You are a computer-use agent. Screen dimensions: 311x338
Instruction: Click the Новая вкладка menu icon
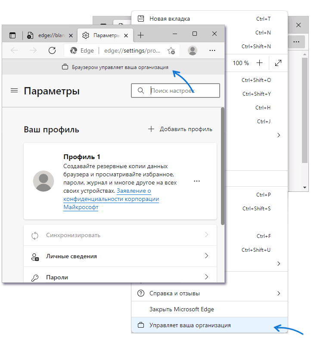click(141, 19)
